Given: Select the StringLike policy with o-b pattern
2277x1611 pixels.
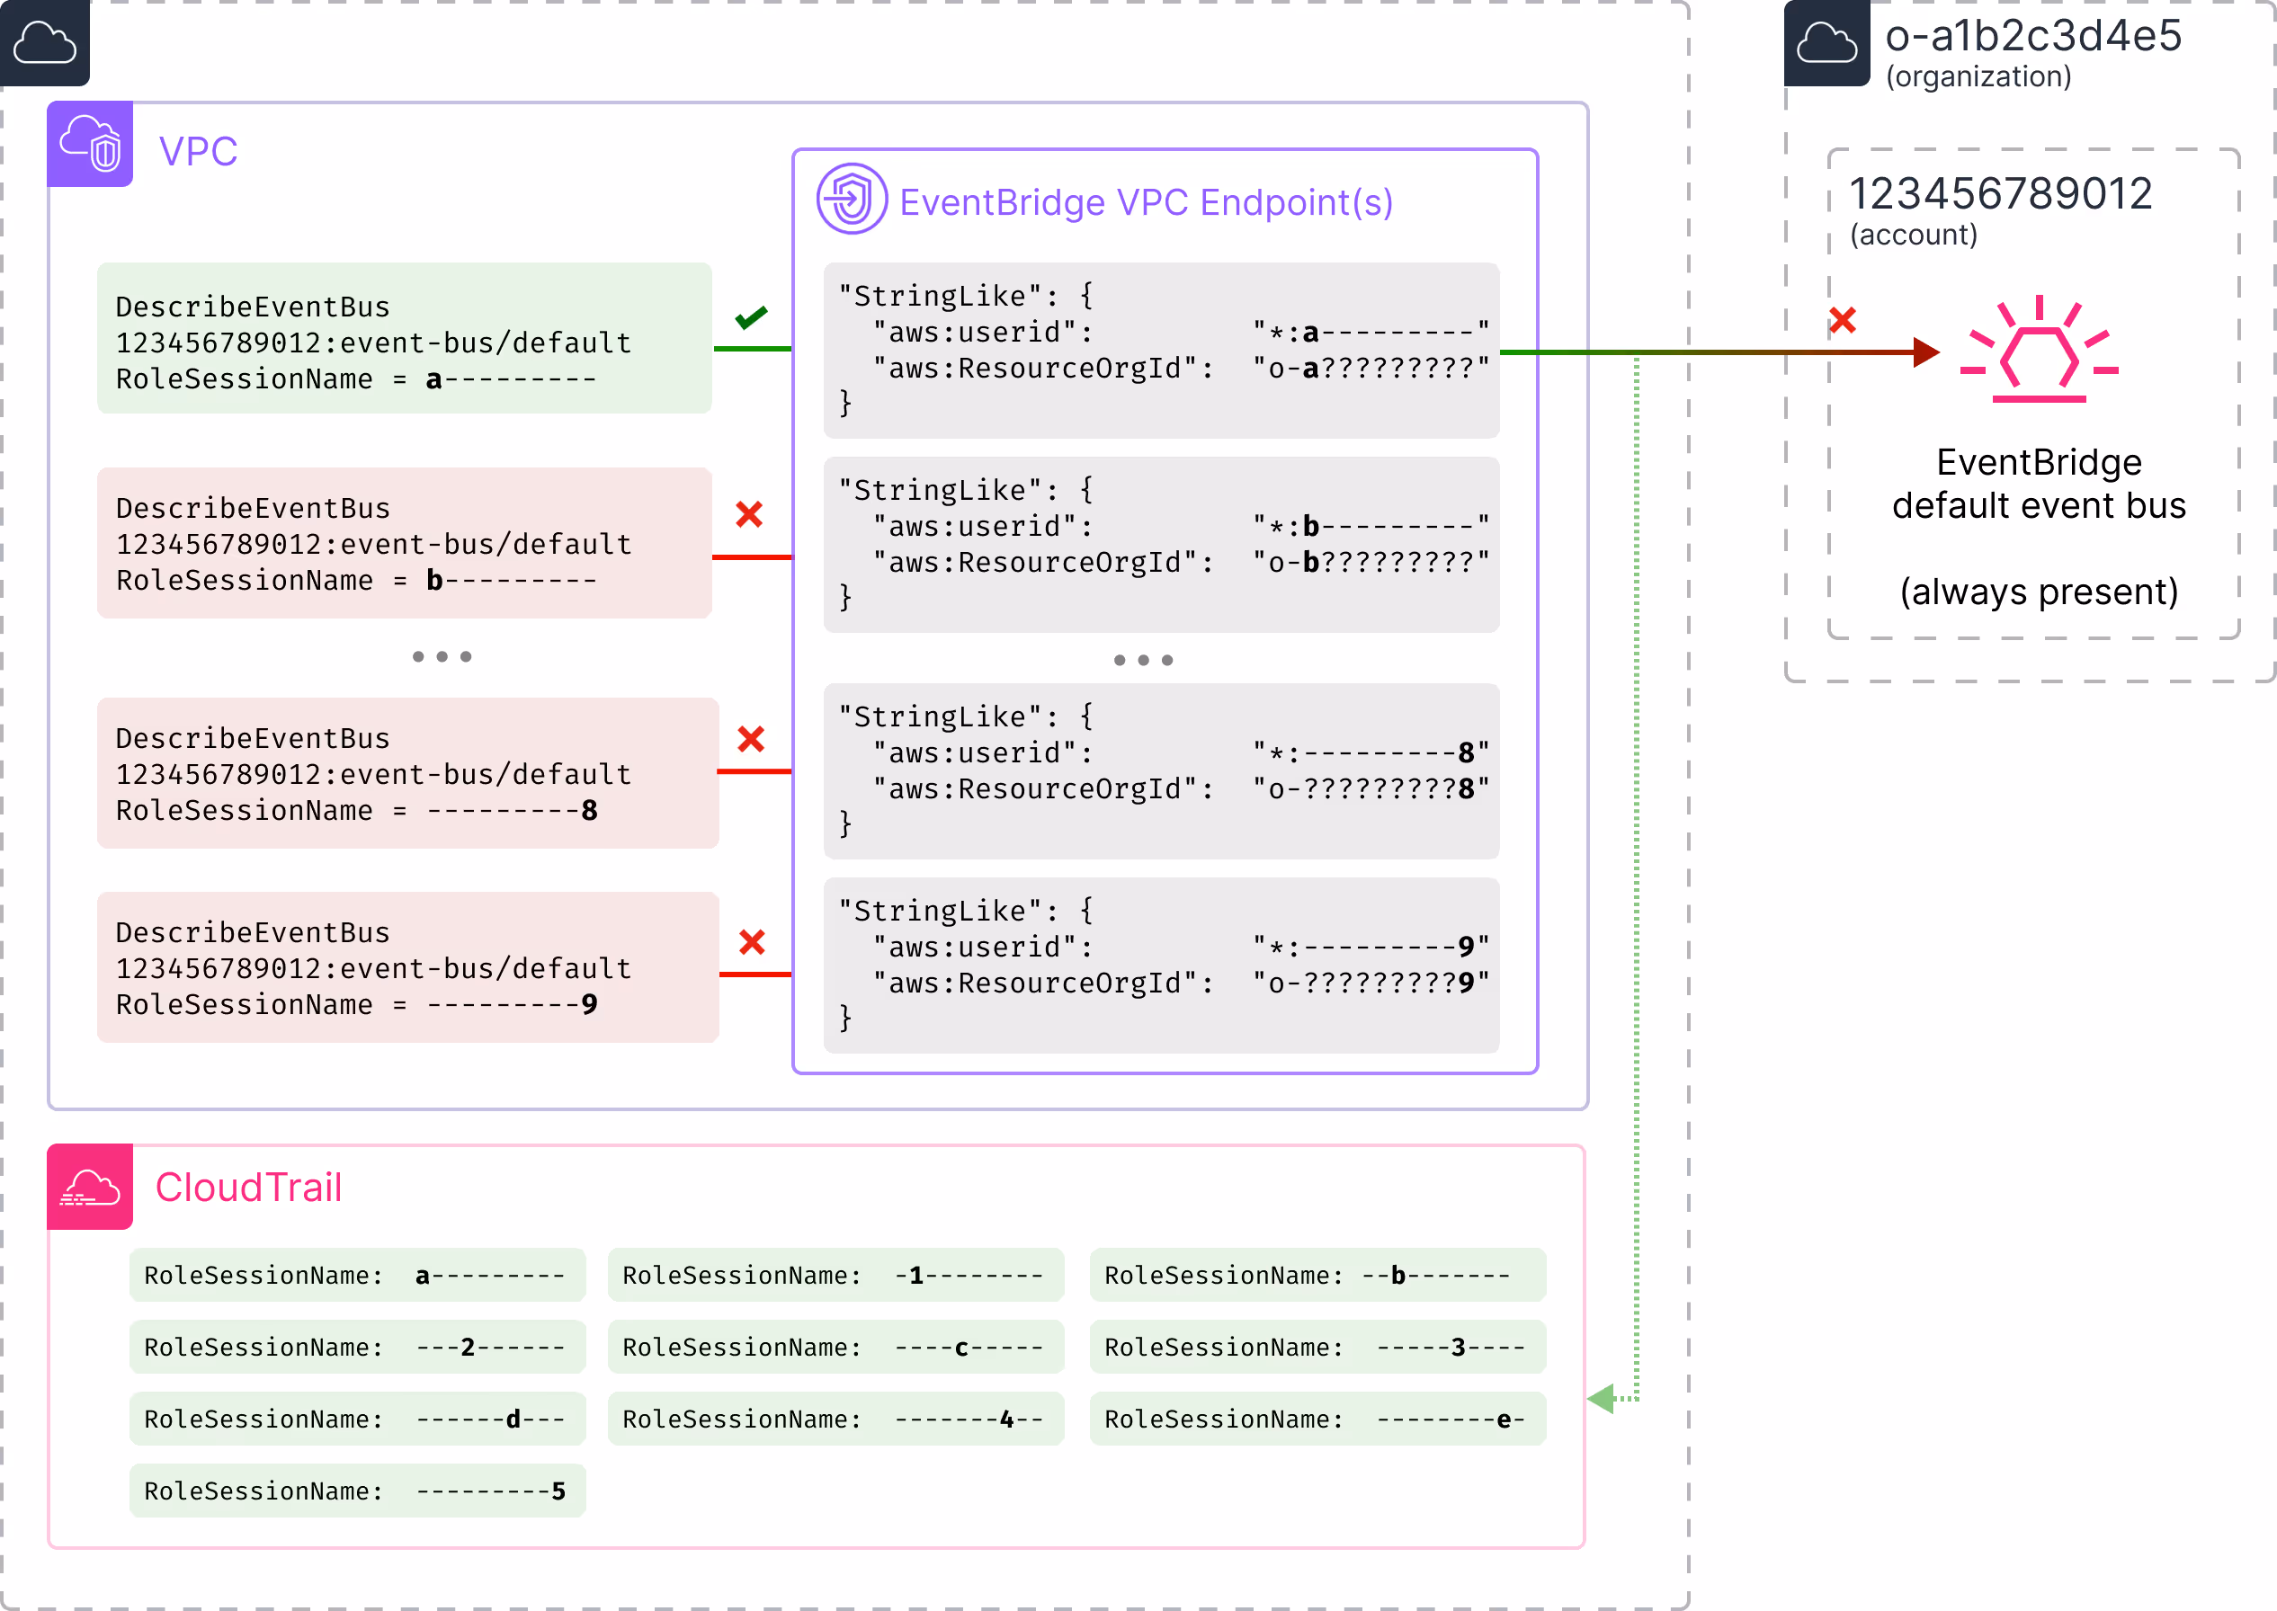Looking at the screenshot, I should pos(1161,545).
